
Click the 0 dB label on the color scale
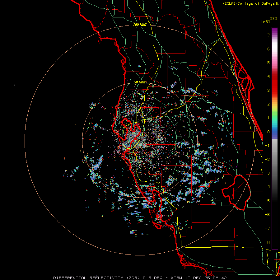point(268,132)
